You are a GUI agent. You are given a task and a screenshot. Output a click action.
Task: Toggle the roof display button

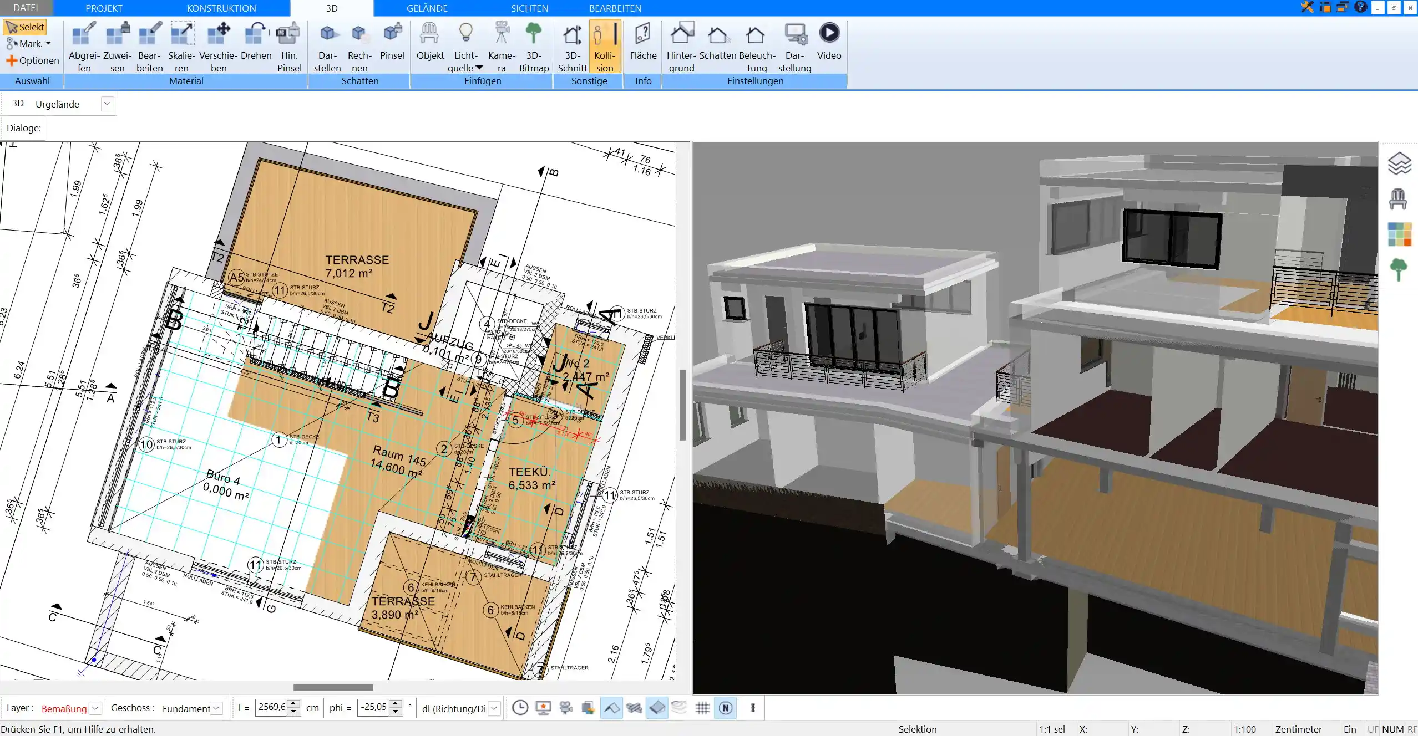click(x=611, y=708)
